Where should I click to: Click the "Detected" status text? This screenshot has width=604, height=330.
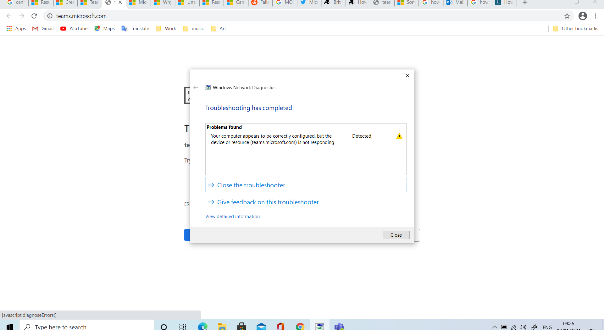point(362,136)
